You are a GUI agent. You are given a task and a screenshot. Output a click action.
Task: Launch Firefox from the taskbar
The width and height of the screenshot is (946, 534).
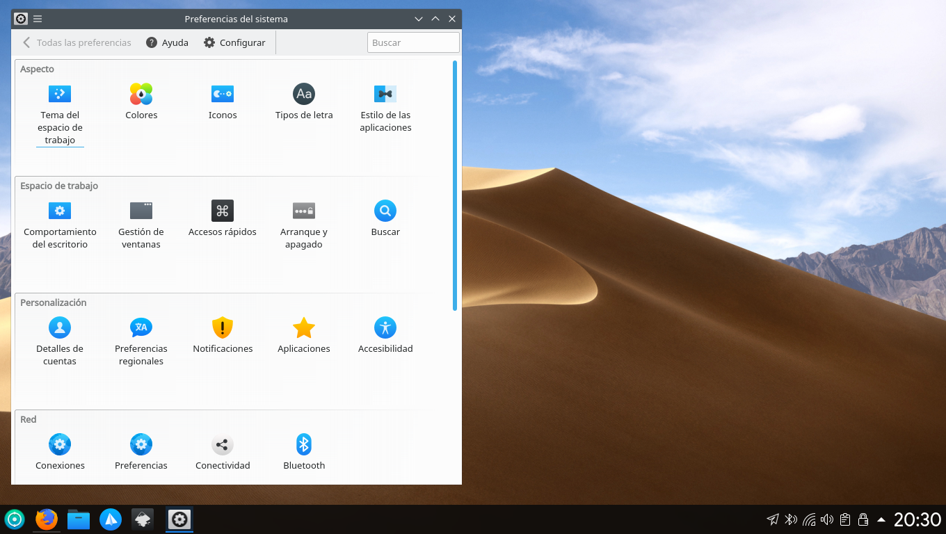point(47,519)
